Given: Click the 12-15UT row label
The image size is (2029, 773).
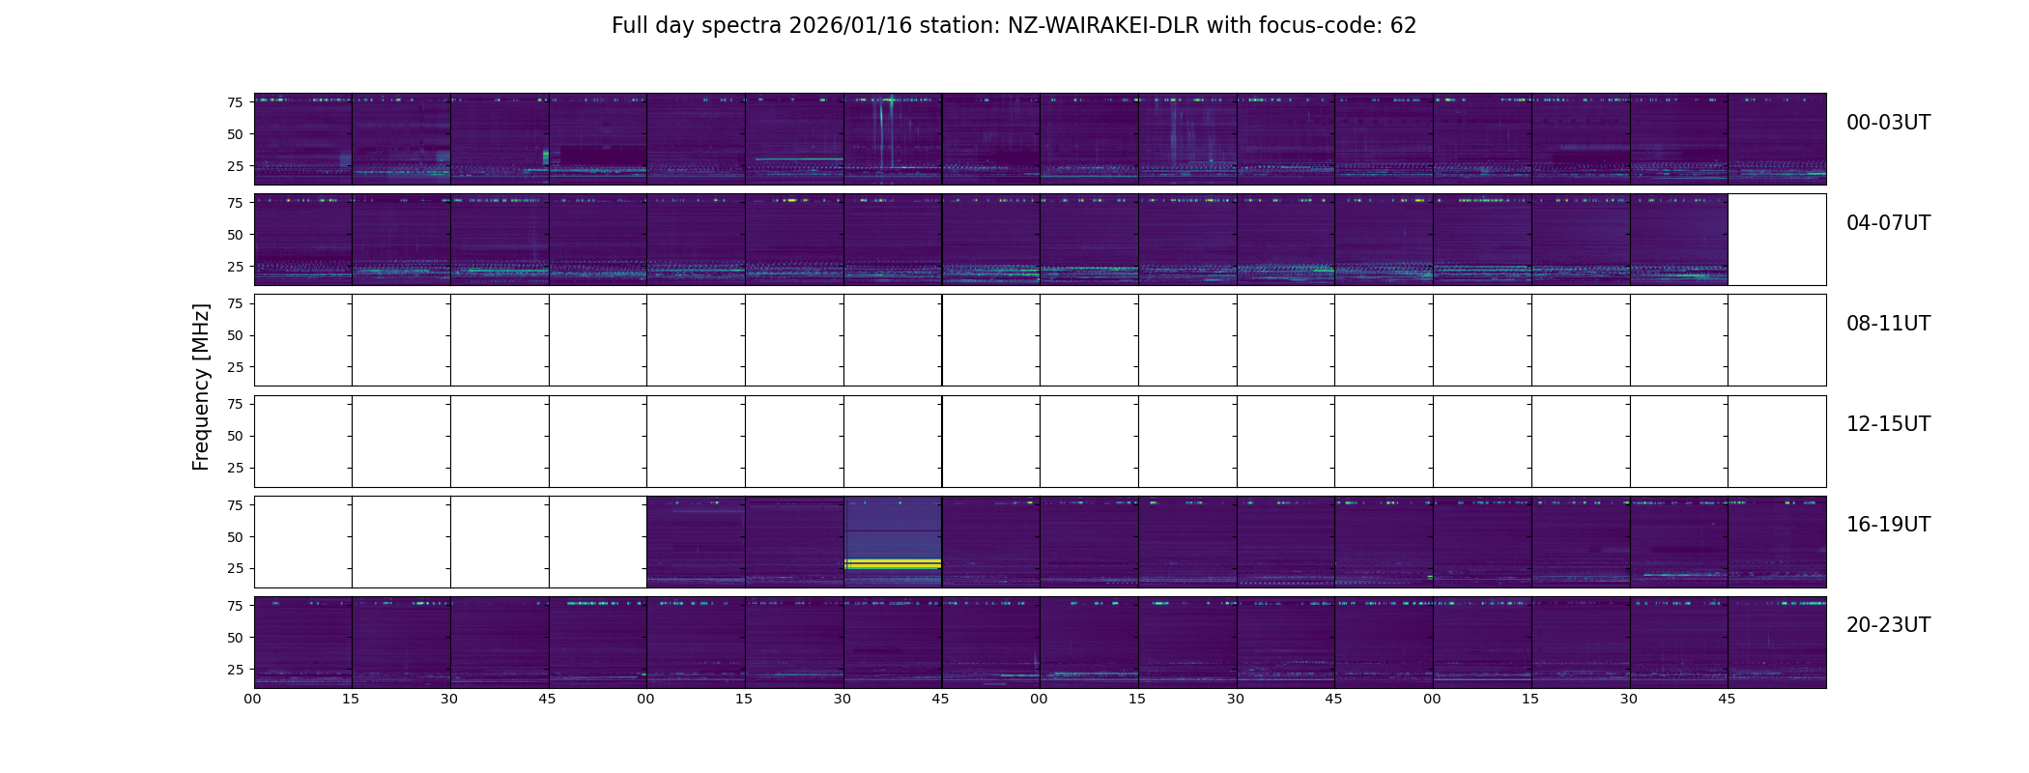Looking at the screenshot, I should (1888, 424).
